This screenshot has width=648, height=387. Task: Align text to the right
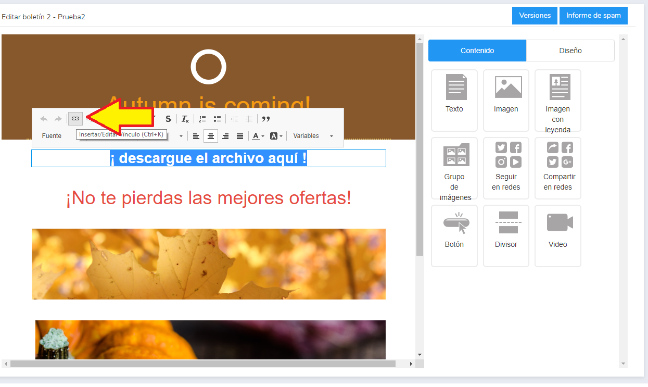[225, 136]
